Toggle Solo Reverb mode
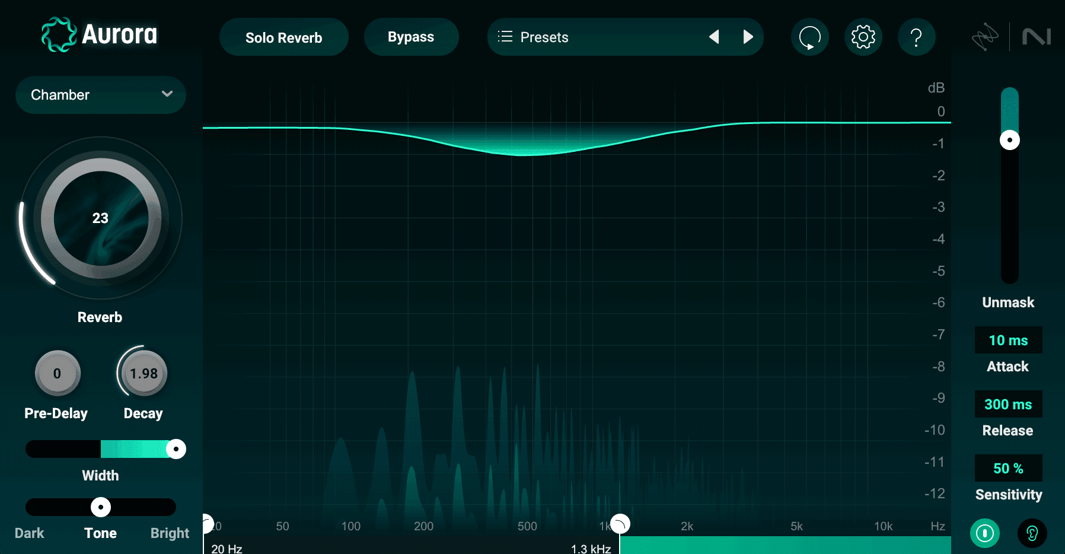Viewport: 1065px width, 554px height. point(284,37)
